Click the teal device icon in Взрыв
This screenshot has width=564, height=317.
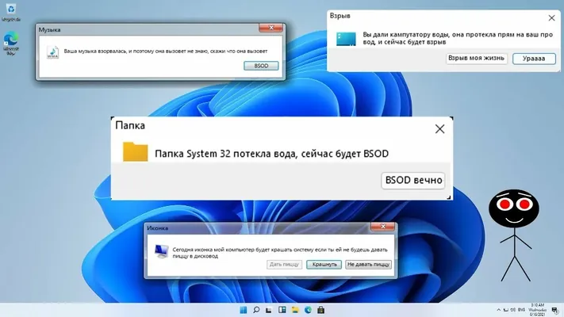click(346, 39)
